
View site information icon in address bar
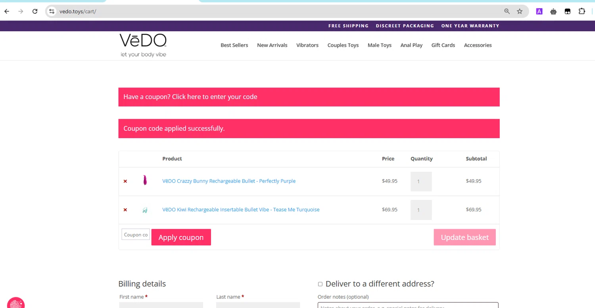tap(52, 11)
